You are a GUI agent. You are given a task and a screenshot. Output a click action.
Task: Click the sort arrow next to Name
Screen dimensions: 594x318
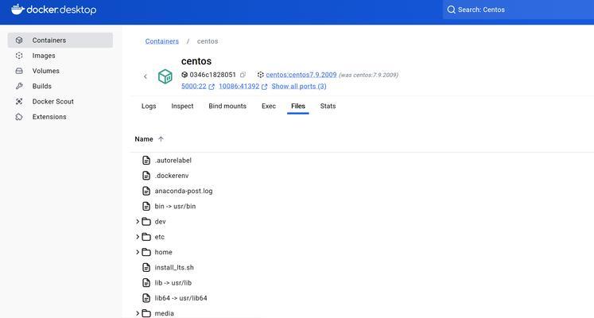tap(161, 139)
